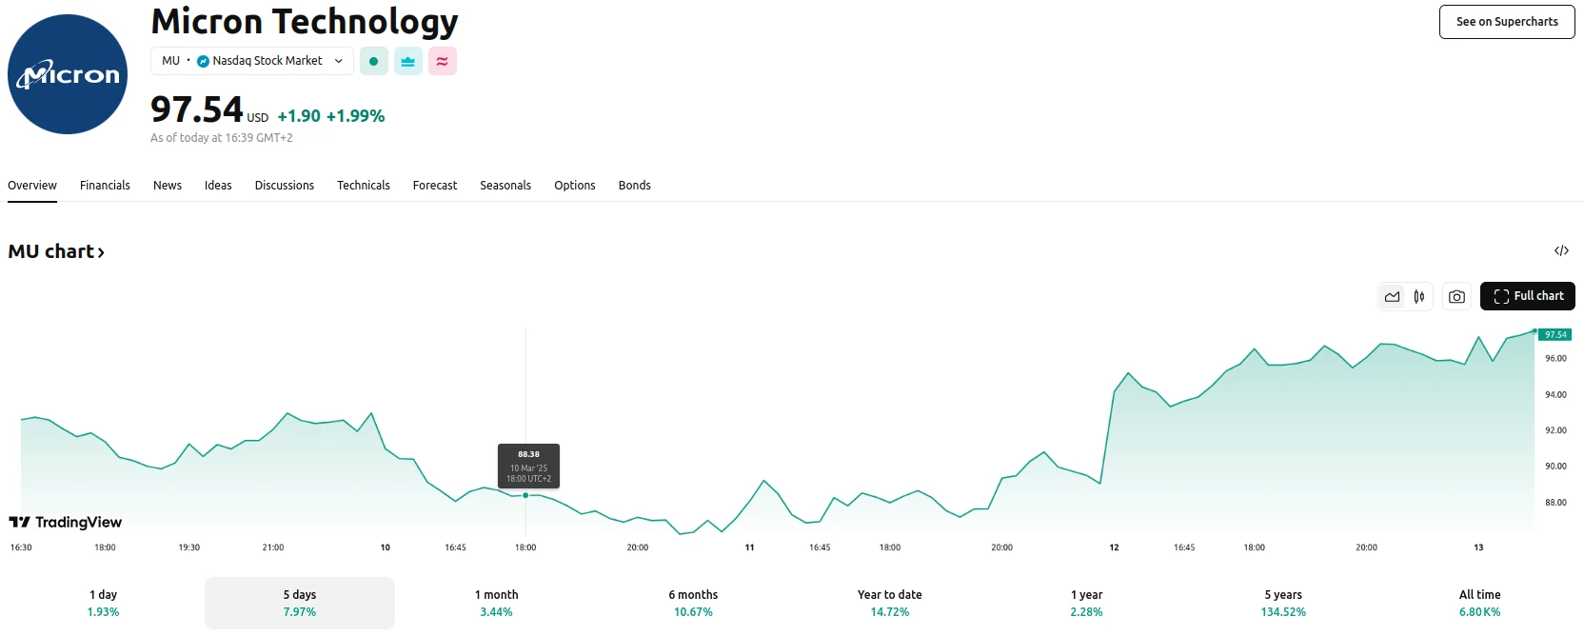1584x636 pixels.
Task: Open the embed code icon
Action: (1561, 251)
